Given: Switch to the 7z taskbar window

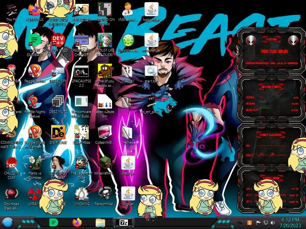Looking at the screenshot, I should click(x=124, y=222).
